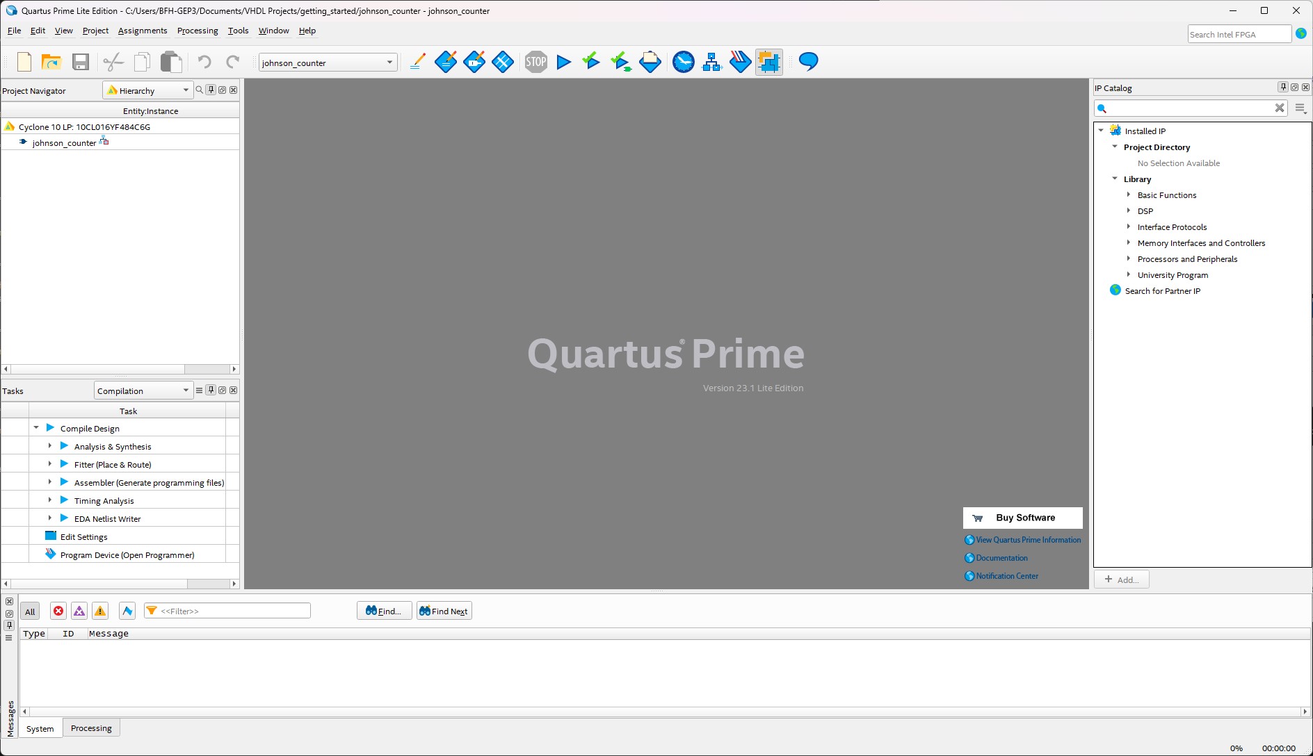1313x756 pixels.
Task: Pin the Project Navigator panel
Action: (x=211, y=90)
